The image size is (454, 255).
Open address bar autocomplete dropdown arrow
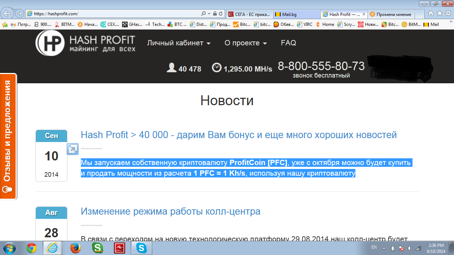pos(209,14)
